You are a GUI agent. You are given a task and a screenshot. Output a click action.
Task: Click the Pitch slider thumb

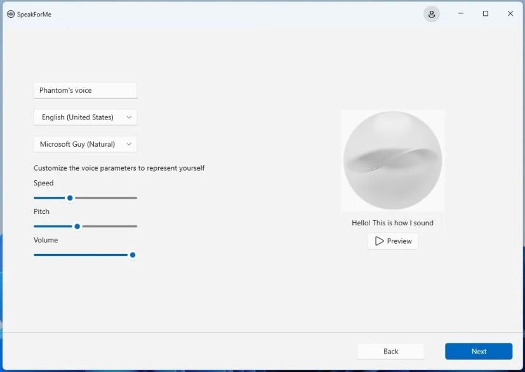coord(77,227)
